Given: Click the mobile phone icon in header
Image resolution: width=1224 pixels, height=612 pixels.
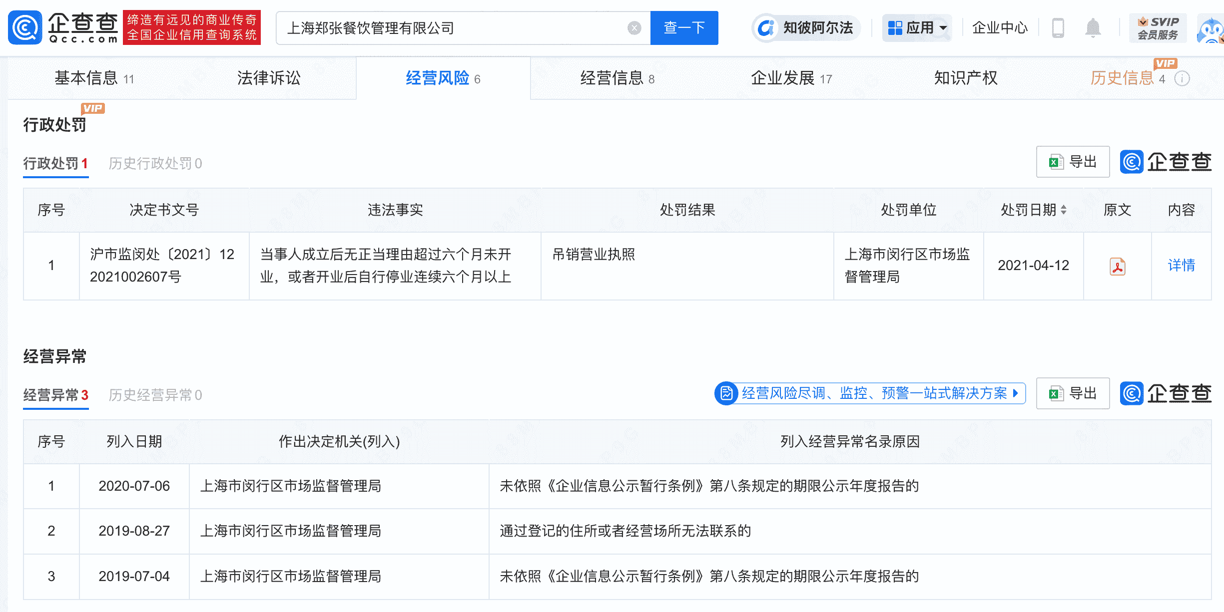Looking at the screenshot, I should (1058, 28).
